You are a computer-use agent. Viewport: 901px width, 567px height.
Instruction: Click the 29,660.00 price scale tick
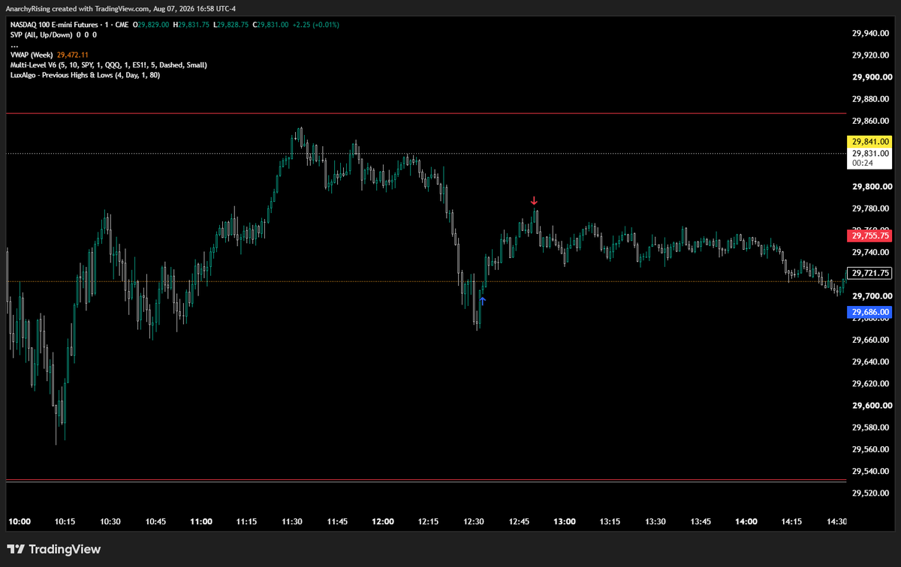click(872, 340)
